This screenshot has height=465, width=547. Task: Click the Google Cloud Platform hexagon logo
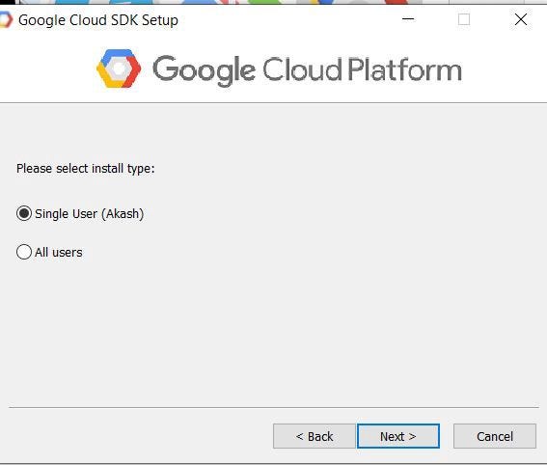[x=119, y=68]
